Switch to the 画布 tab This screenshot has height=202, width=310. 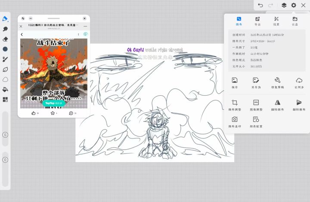239,21
